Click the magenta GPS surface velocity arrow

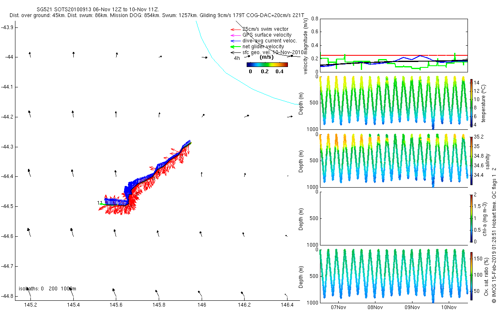235,35
